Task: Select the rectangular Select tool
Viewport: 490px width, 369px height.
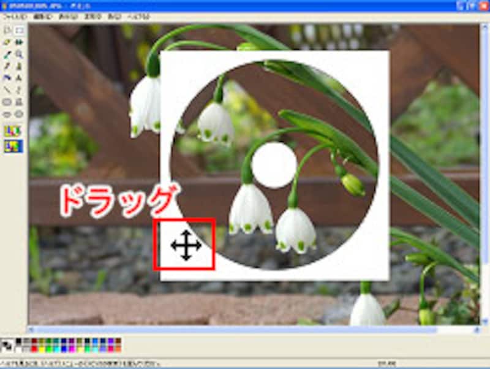Action: (x=20, y=30)
